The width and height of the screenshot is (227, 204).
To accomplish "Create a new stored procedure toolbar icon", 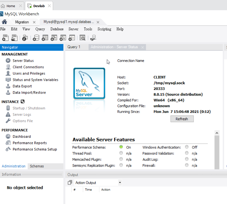I will 63,38.
